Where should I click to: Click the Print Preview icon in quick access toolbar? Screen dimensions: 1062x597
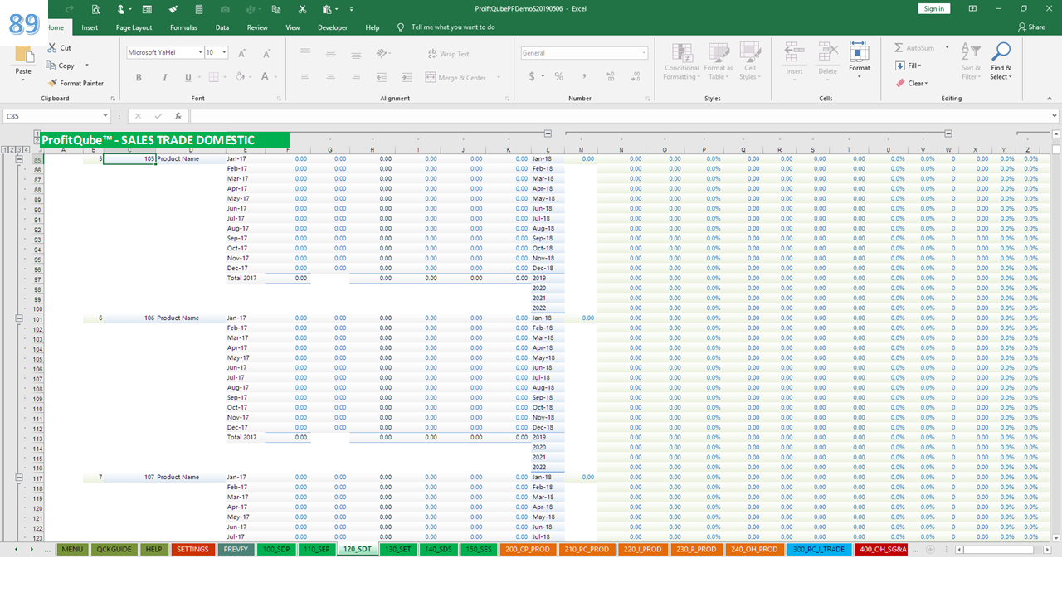96,9
